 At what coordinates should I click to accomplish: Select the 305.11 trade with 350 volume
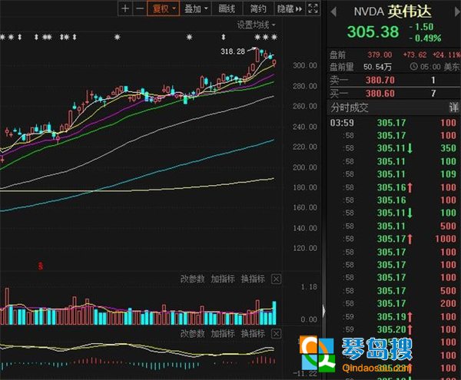point(394,148)
